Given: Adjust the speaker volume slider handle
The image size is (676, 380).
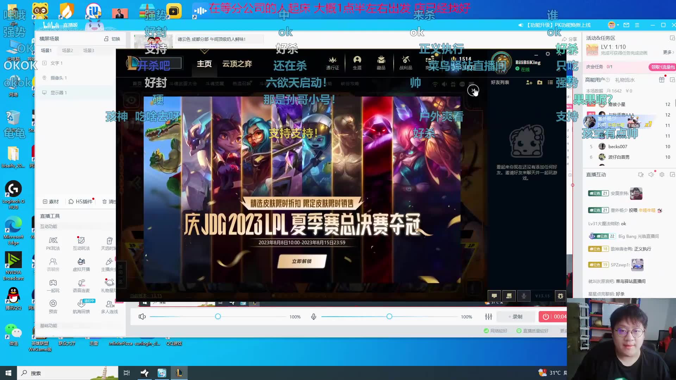Looking at the screenshot, I should [x=218, y=317].
